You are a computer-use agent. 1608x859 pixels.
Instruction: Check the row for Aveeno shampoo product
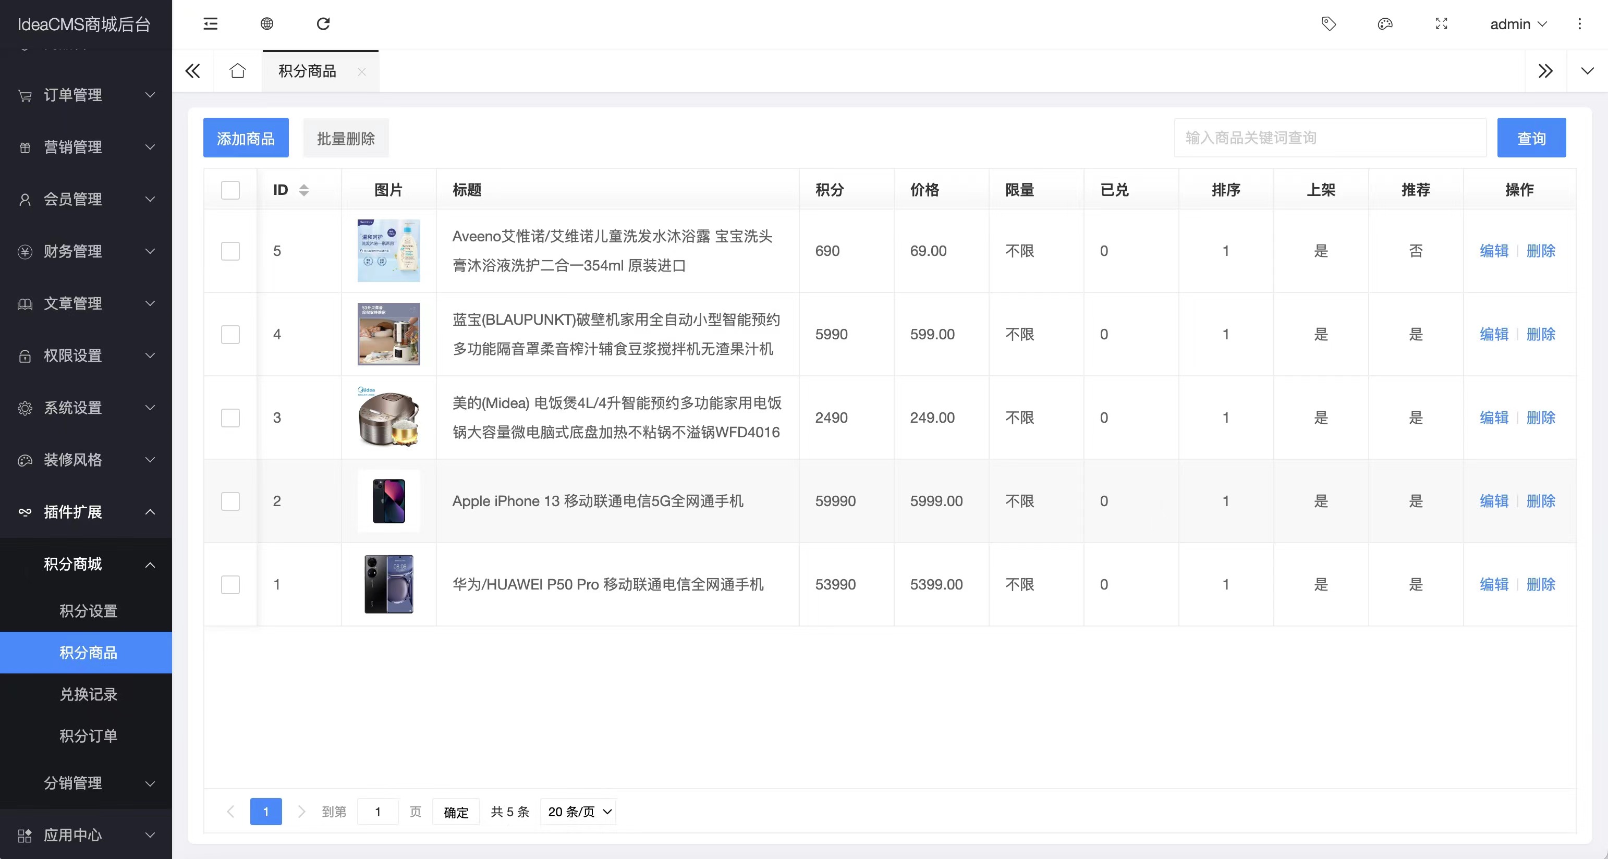pyautogui.click(x=230, y=251)
